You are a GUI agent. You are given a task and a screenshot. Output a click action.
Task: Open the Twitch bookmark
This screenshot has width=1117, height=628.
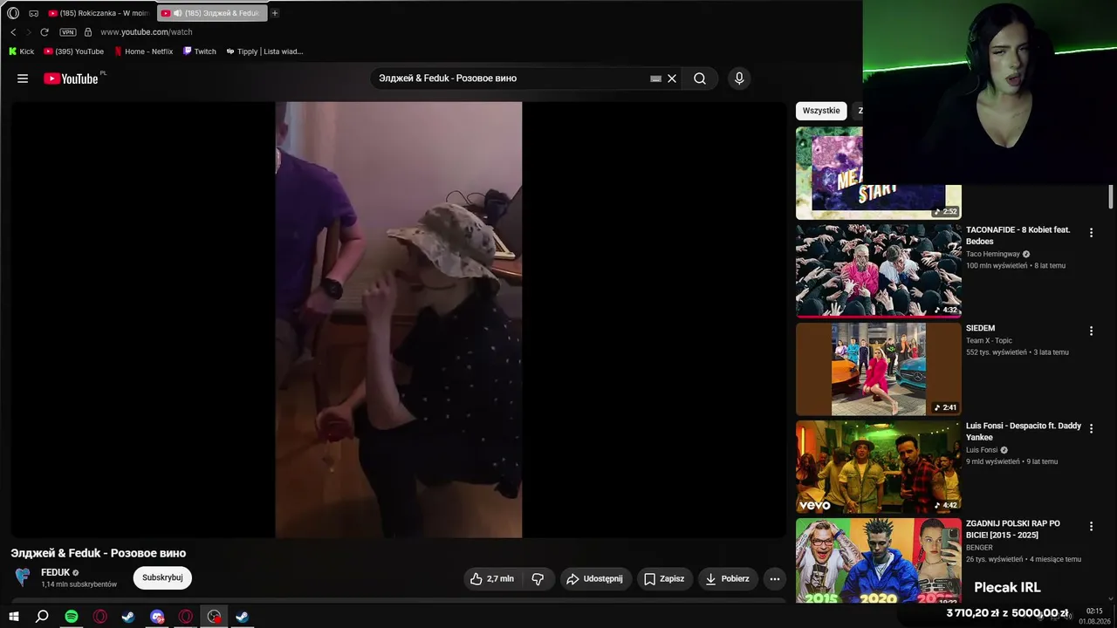pos(200,51)
